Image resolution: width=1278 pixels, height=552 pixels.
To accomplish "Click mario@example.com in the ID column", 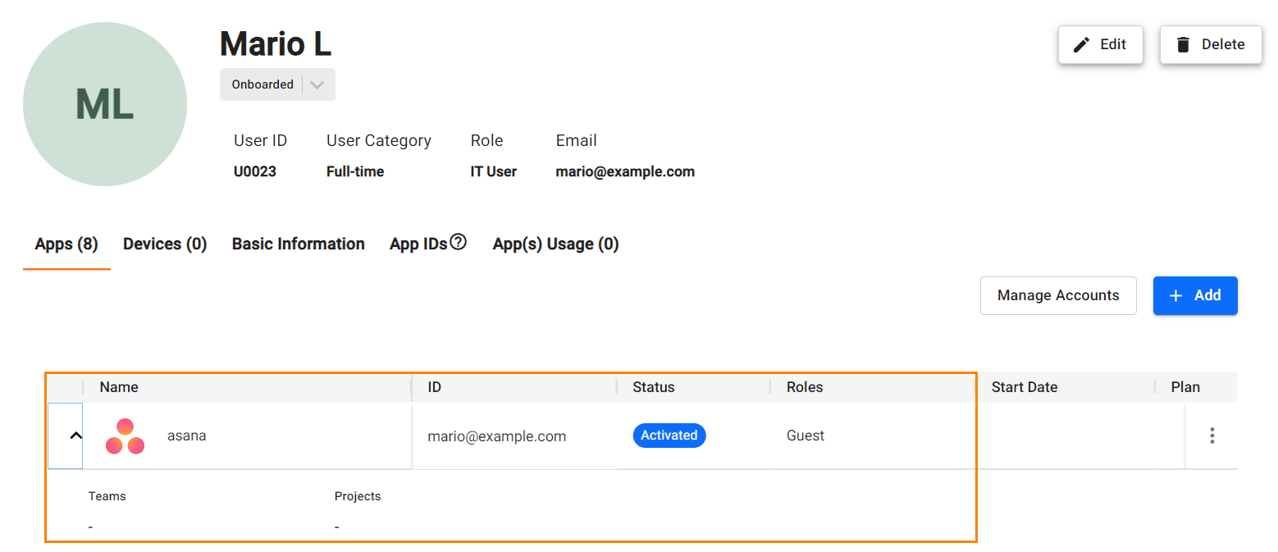I will click(x=497, y=436).
